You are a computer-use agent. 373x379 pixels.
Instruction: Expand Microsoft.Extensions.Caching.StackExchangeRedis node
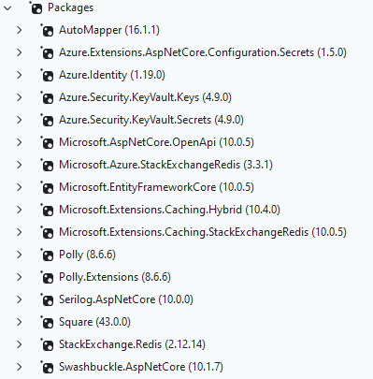point(20,232)
